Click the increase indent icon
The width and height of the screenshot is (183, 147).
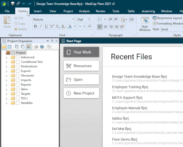point(116,19)
